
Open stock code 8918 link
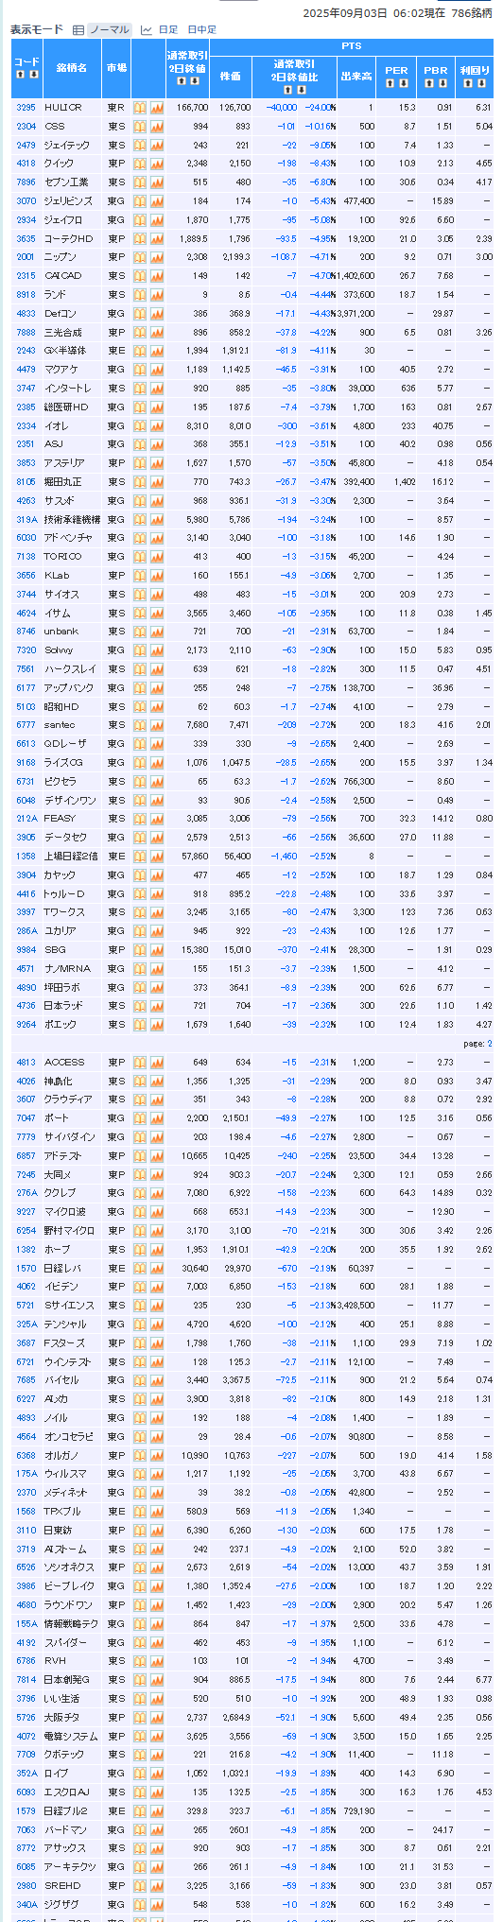tap(26, 295)
